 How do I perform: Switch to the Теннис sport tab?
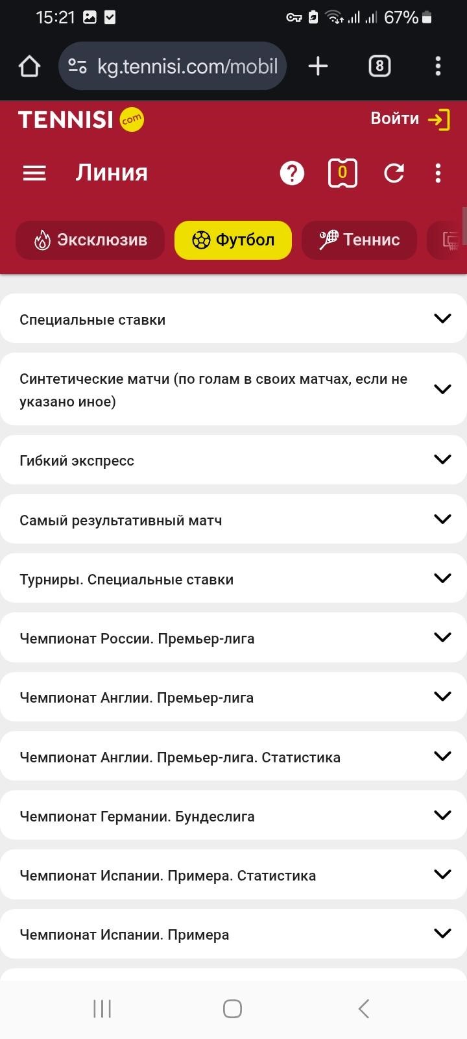click(359, 240)
